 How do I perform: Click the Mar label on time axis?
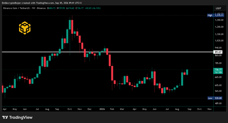coord(122,109)
